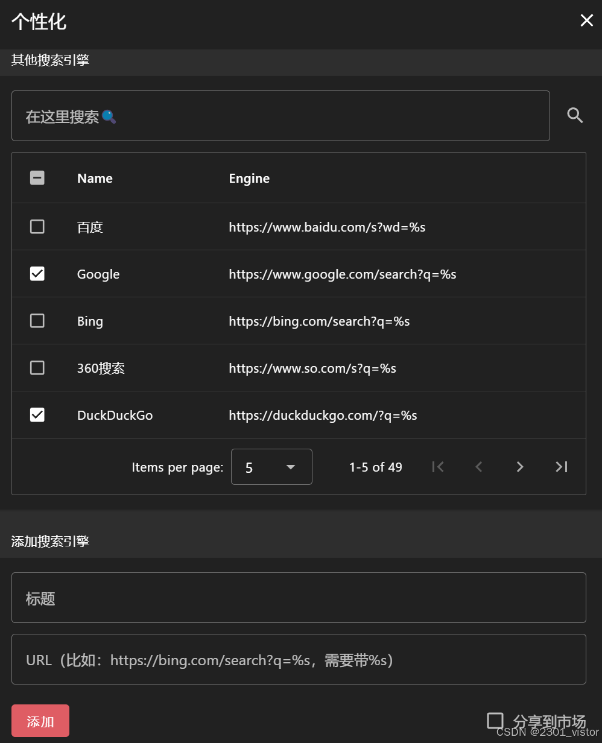Click the 其他搜索引擎 section heading
602x743 pixels.
pos(50,60)
